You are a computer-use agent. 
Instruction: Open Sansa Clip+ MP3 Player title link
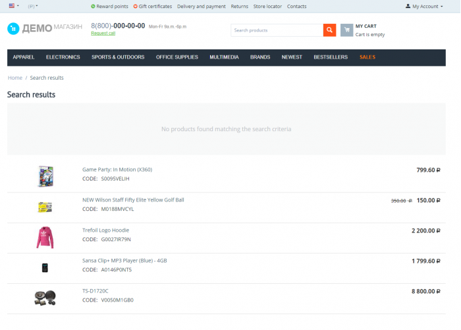(x=124, y=260)
